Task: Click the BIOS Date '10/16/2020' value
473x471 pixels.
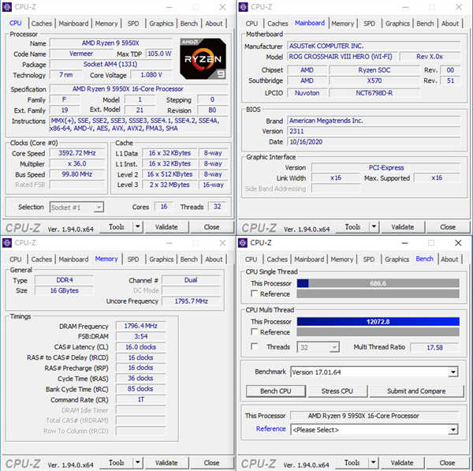Action: click(306, 141)
